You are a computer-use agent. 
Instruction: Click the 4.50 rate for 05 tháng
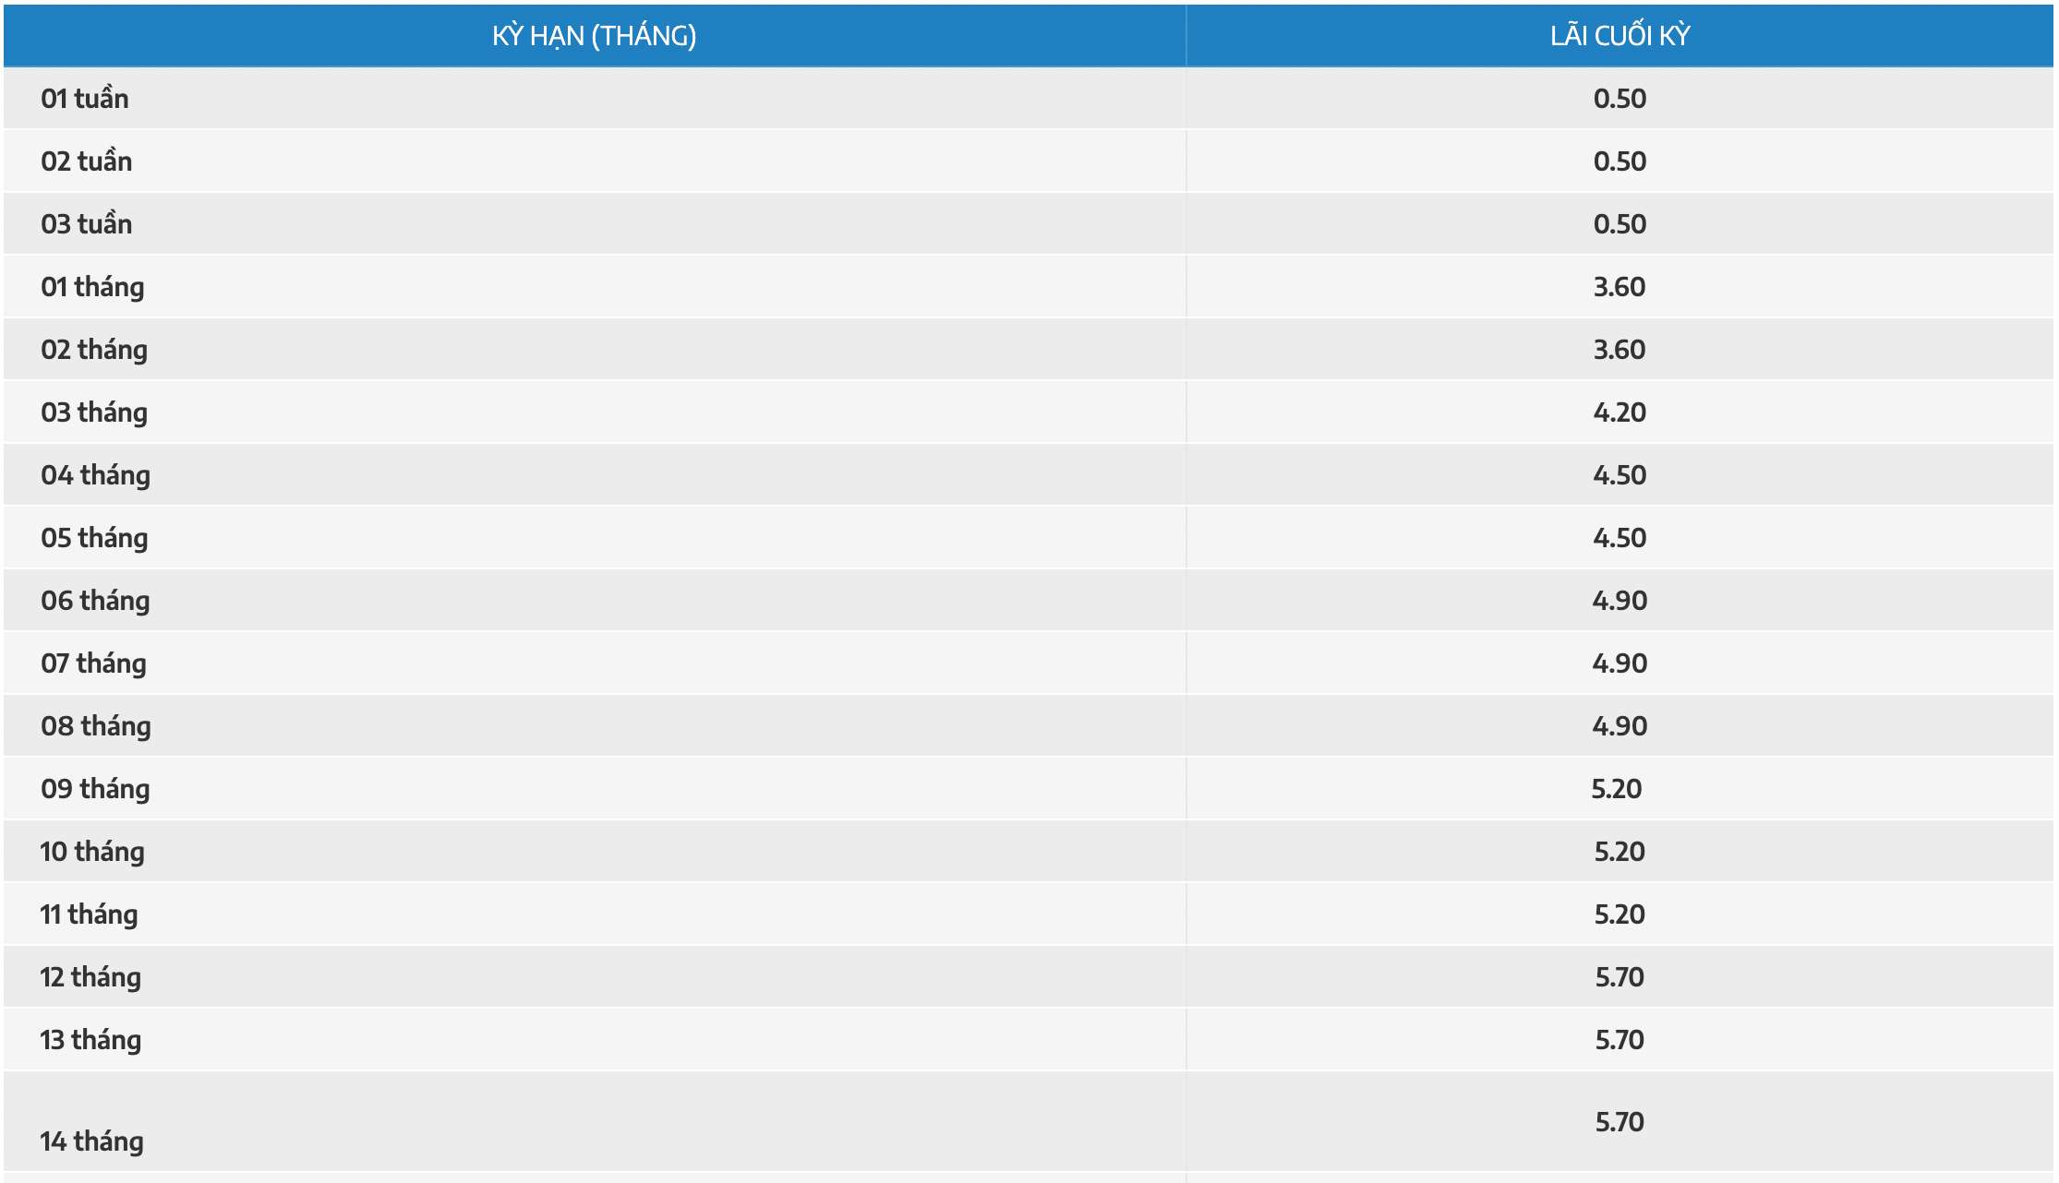pyautogui.click(x=1620, y=538)
